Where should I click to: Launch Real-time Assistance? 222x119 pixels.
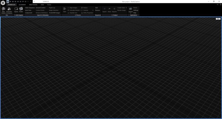[9, 10]
